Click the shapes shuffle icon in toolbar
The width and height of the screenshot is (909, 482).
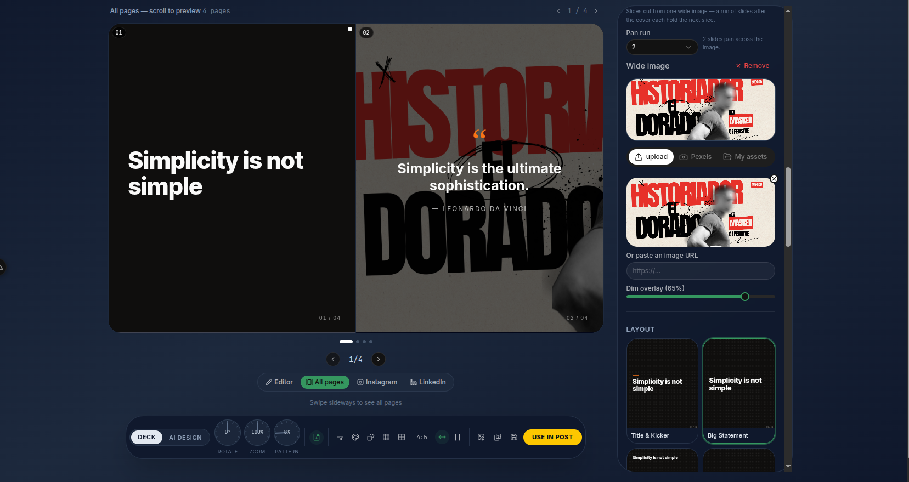(x=371, y=437)
